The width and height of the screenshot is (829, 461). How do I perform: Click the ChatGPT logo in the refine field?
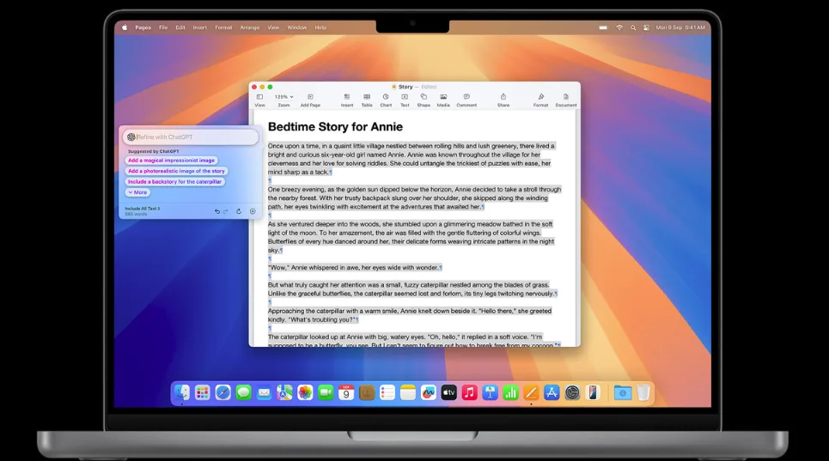coord(131,136)
